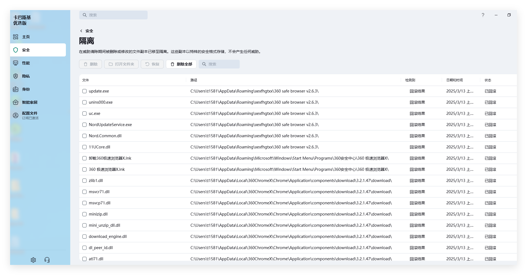Viewport: 527px width, 275px height.
Task: Click the 打开文件夹 button
Action: pyautogui.click(x=121, y=64)
